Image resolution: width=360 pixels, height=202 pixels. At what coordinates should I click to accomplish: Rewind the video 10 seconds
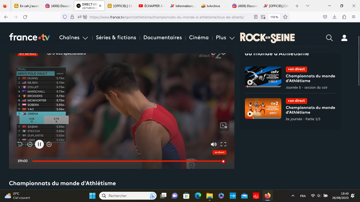[x=30, y=144]
